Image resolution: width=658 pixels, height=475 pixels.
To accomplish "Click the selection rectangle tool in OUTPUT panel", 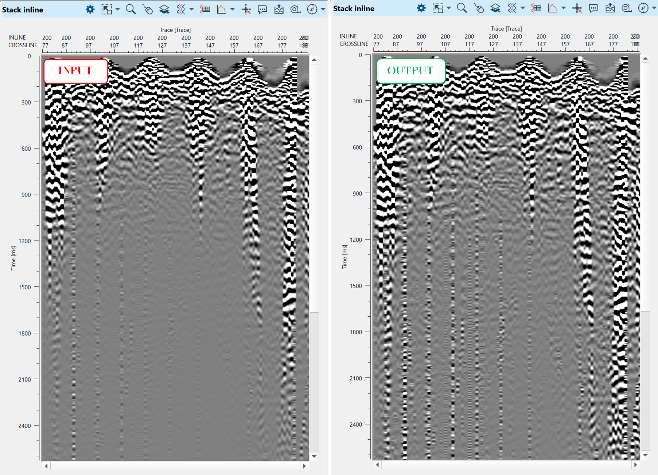I will pyautogui.click(x=437, y=8).
